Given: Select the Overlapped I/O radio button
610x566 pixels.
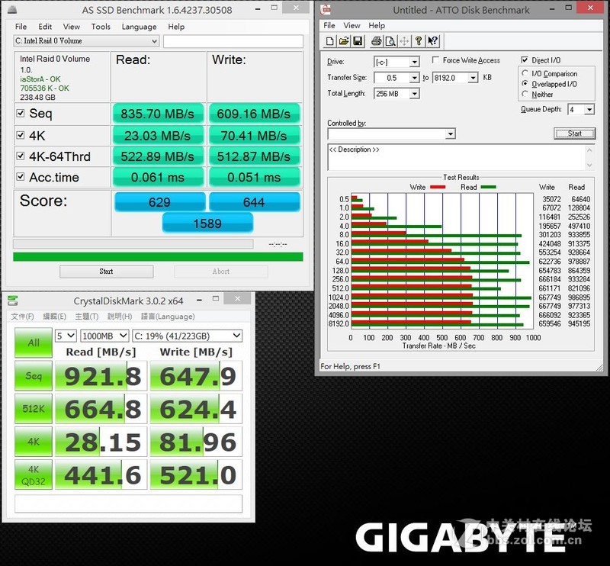Looking at the screenshot, I should (x=525, y=84).
